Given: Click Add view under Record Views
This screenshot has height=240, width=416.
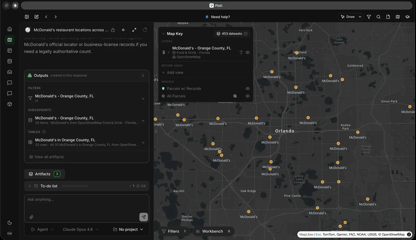Looking at the screenshot, I should click(x=173, y=72).
